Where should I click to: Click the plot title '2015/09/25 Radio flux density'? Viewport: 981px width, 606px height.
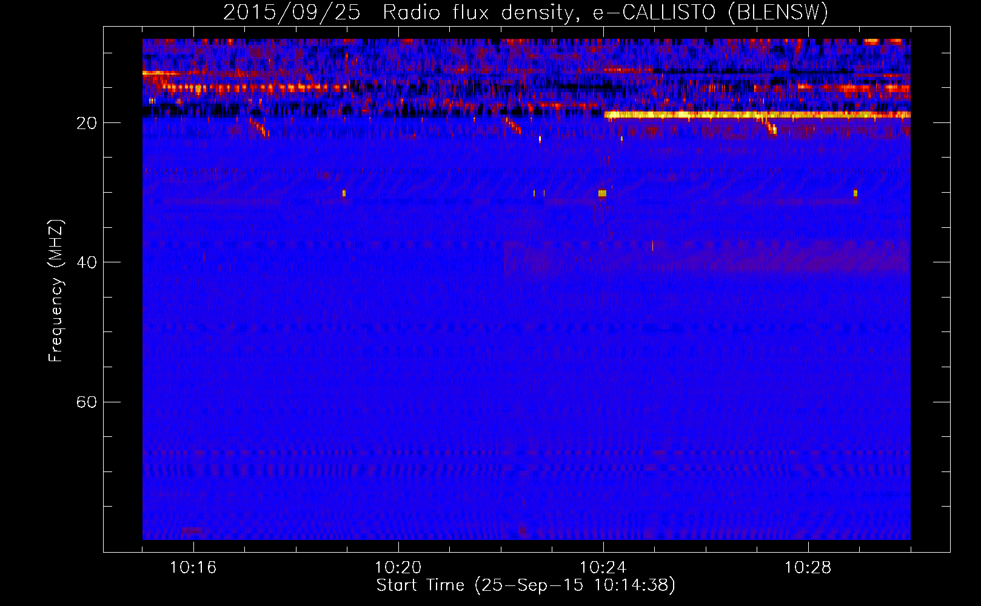[x=399, y=13]
